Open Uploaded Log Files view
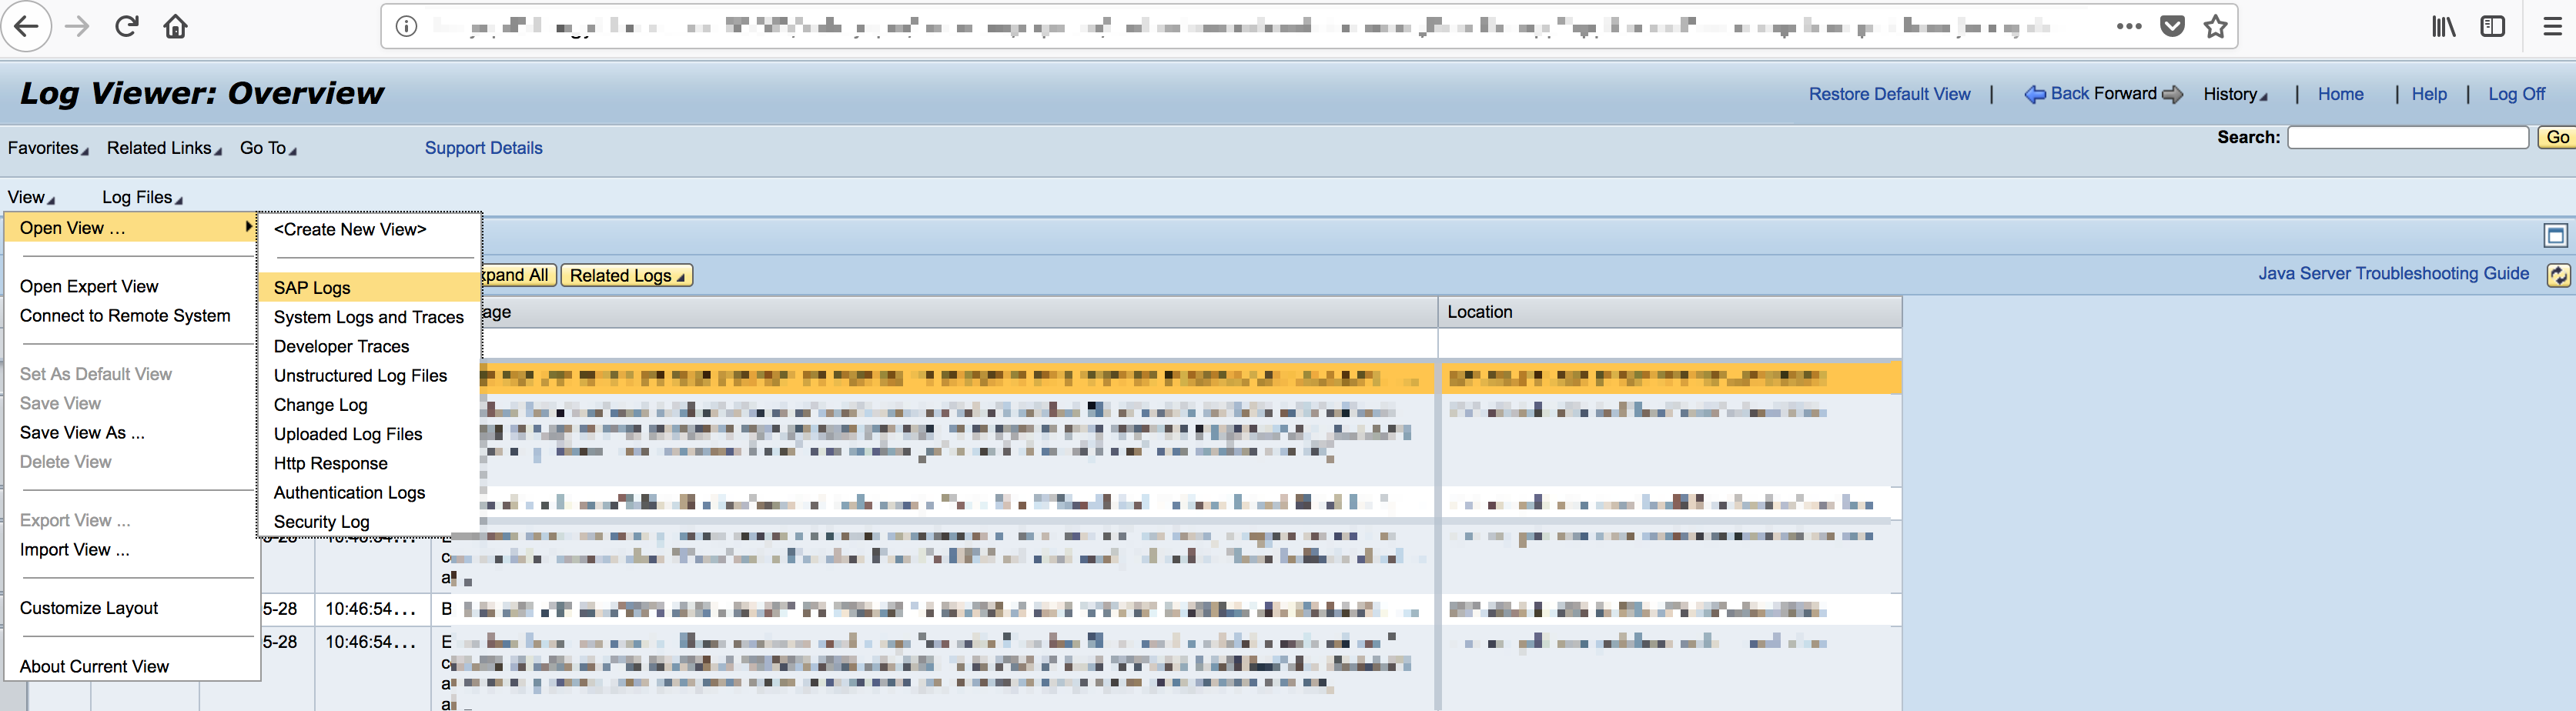The height and width of the screenshot is (711, 2576). 369,434
